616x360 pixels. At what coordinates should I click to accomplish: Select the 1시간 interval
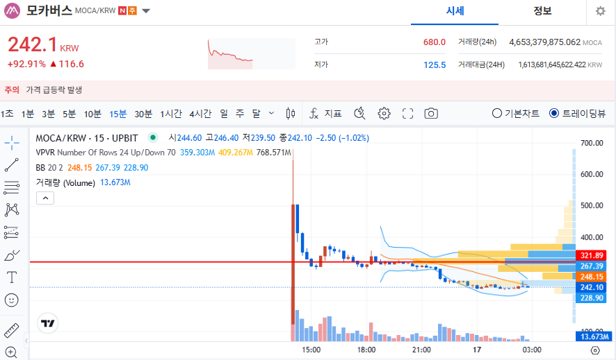pos(171,114)
